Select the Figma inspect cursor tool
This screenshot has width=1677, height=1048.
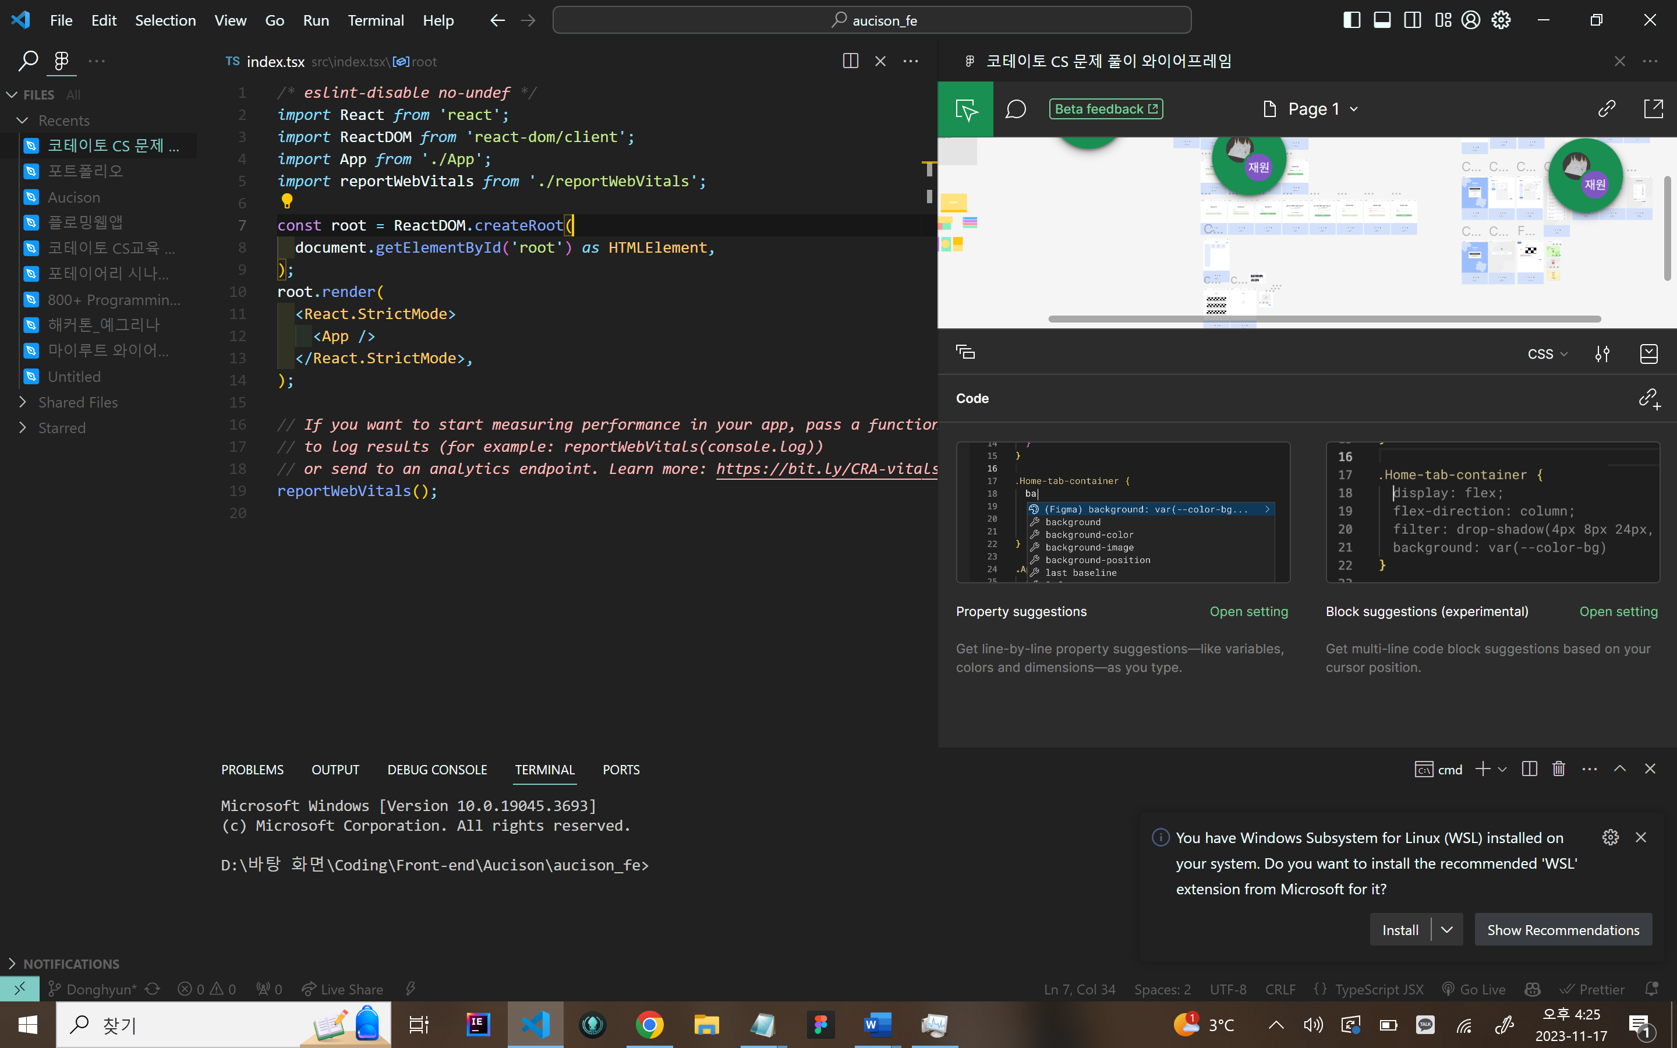point(965,109)
